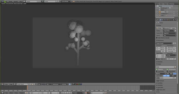Image resolution: width=179 pixels, height=94 pixels.
Task: Remove render preset with minus icon
Action: tap(175, 43)
